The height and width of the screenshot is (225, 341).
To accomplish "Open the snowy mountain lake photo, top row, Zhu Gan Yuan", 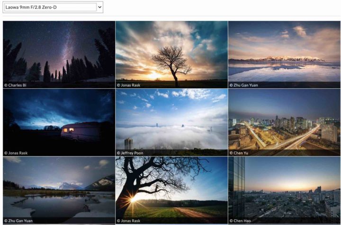I will click(284, 54).
